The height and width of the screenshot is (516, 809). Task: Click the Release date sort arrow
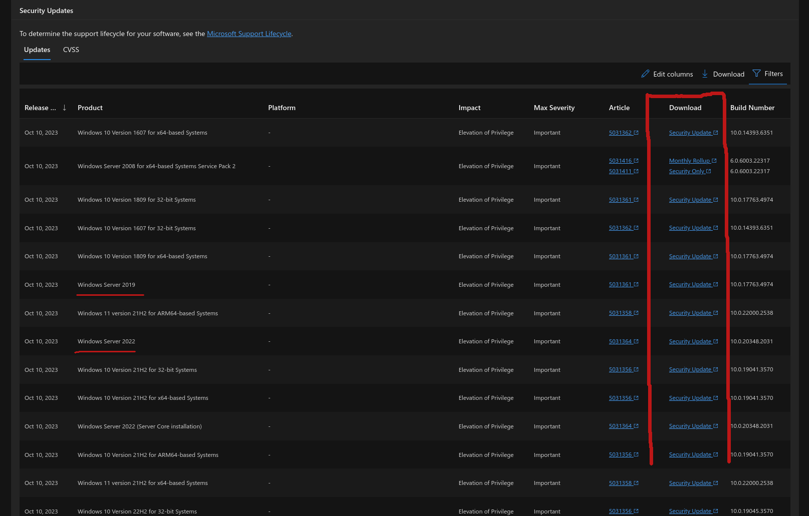(64, 108)
